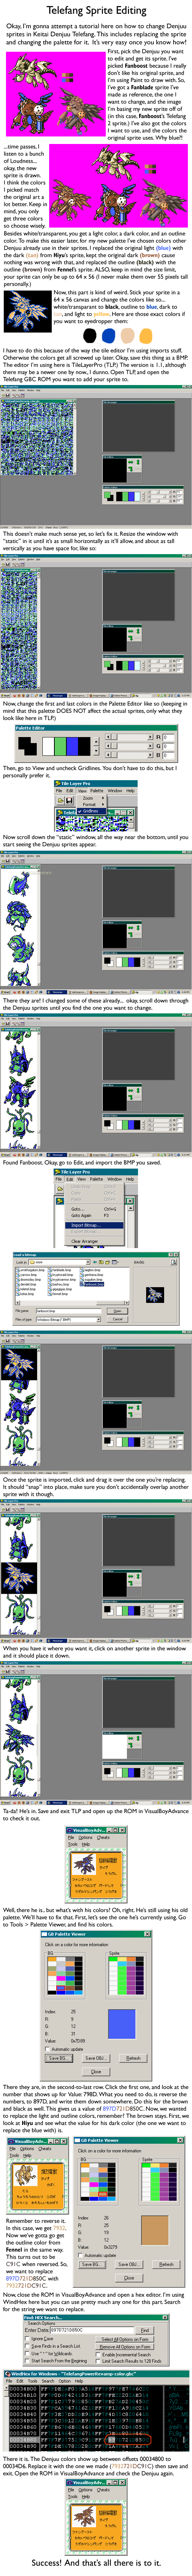Choose Import Bitmap in the Edit menu
This screenshot has height=2576, width=192.
click(x=85, y=1225)
